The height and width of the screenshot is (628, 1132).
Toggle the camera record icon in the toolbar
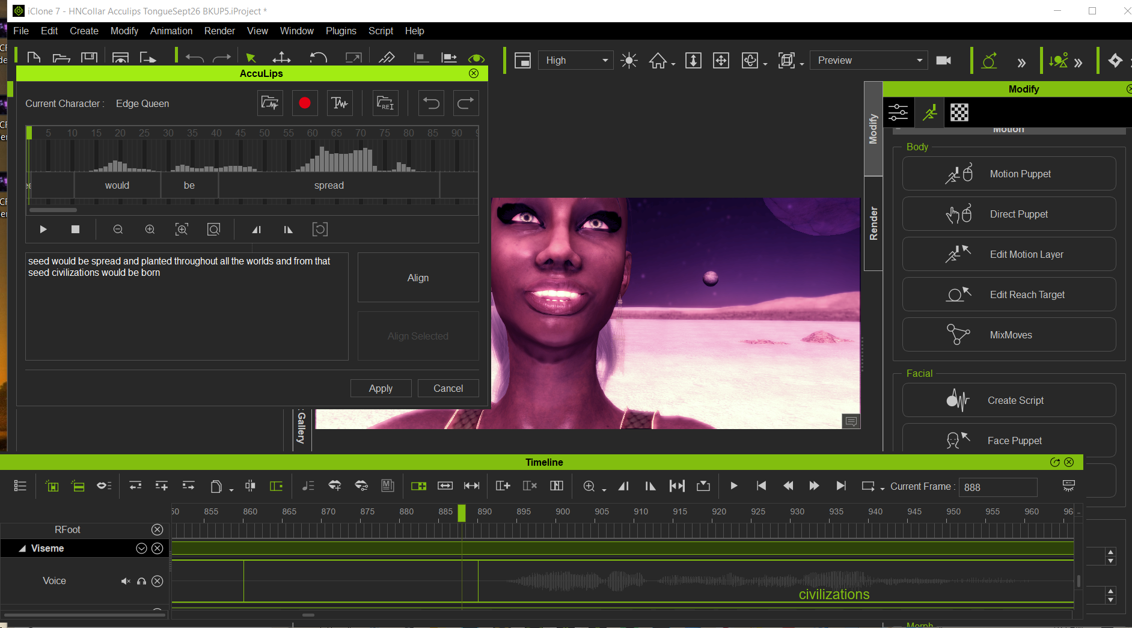(944, 60)
